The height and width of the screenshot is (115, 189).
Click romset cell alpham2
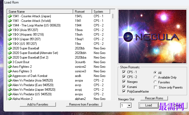pyautogui.click(x=80, y=99)
